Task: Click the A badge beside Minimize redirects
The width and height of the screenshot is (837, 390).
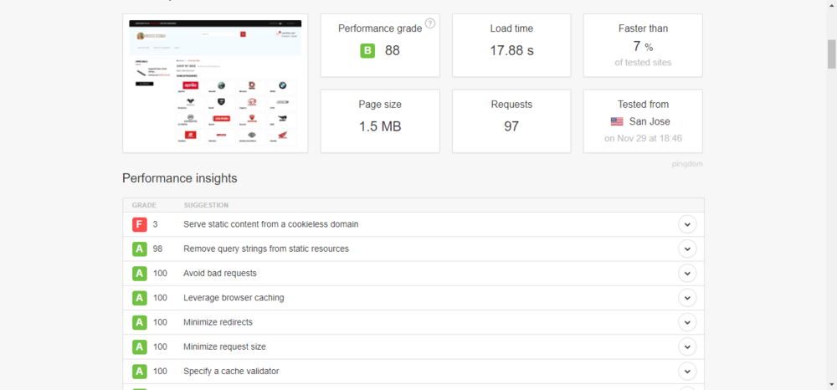Action: 139,323
